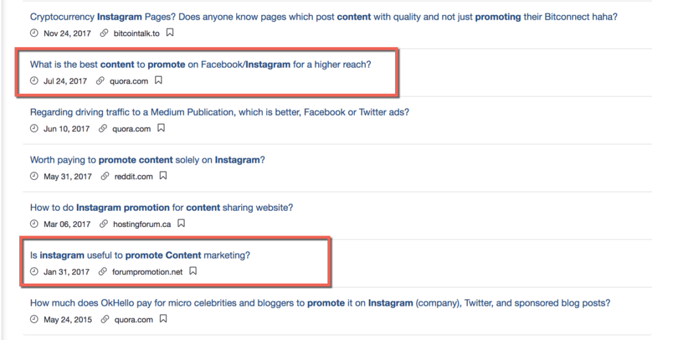Bookmark the Jul 24, 2017 quora.com result

click(x=158, y=80)
